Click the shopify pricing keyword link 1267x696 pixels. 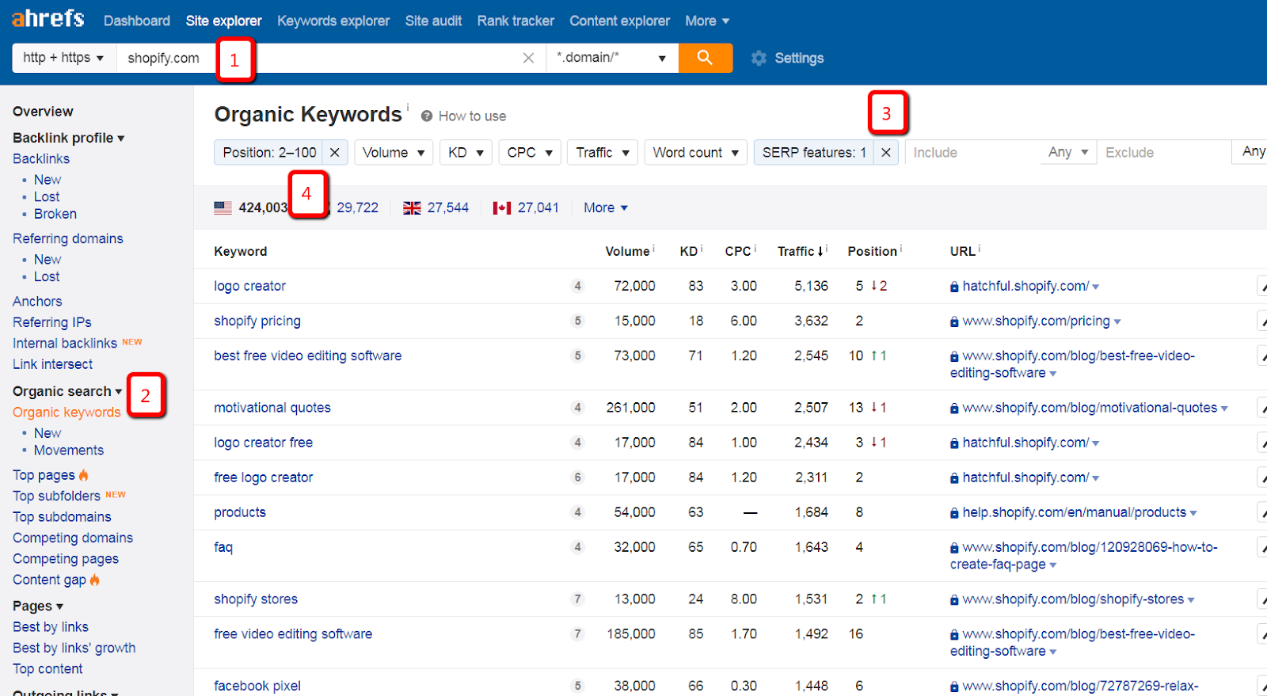coord(257,321)
